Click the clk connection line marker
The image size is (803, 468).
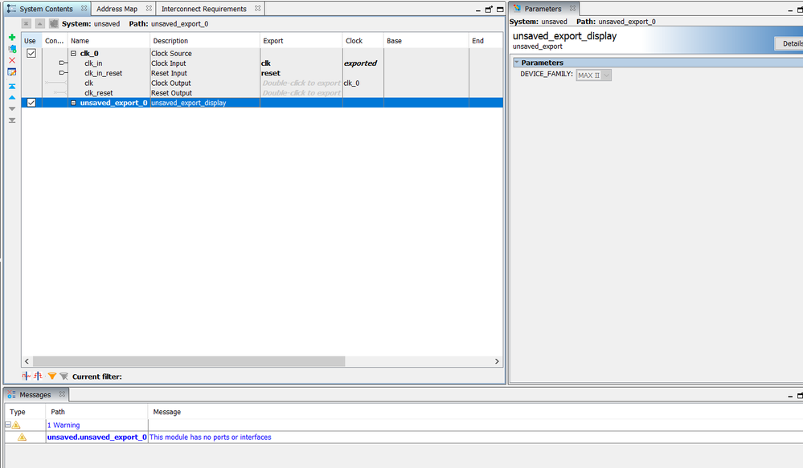click(x=56, y=83)
